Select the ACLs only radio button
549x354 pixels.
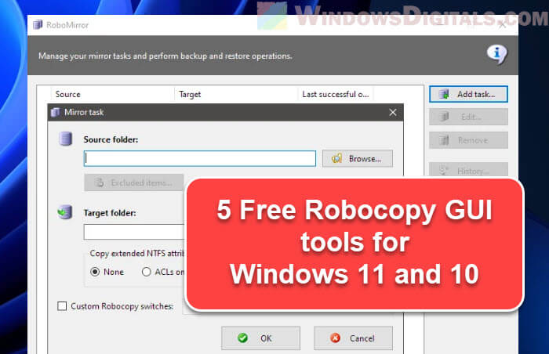pos(147,272)
